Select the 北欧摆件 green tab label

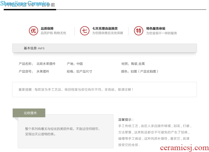pos(30,113)
